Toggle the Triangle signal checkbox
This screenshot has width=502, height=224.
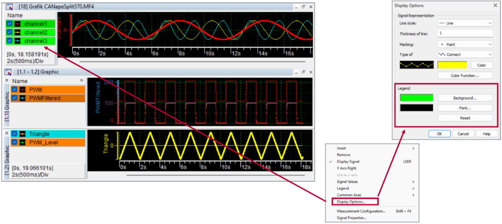(15, 134)
